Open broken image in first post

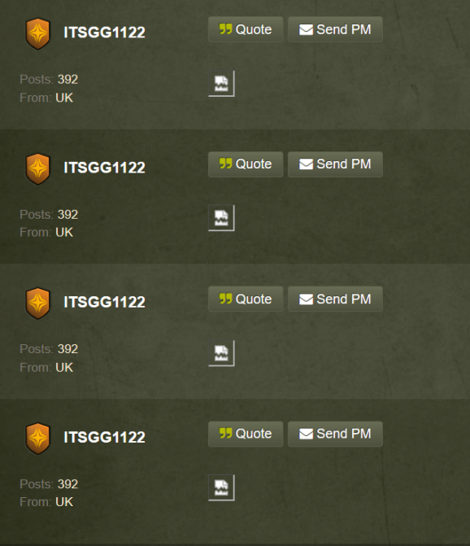point(222,84)
